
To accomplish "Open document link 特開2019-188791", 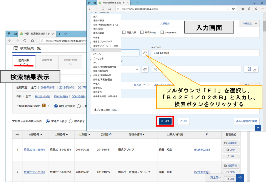I will click(34, 150).
